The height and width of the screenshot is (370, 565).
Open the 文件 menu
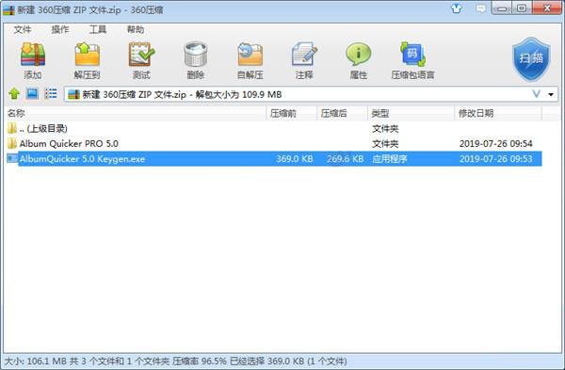pyautogui.click(x=23, y=29)
